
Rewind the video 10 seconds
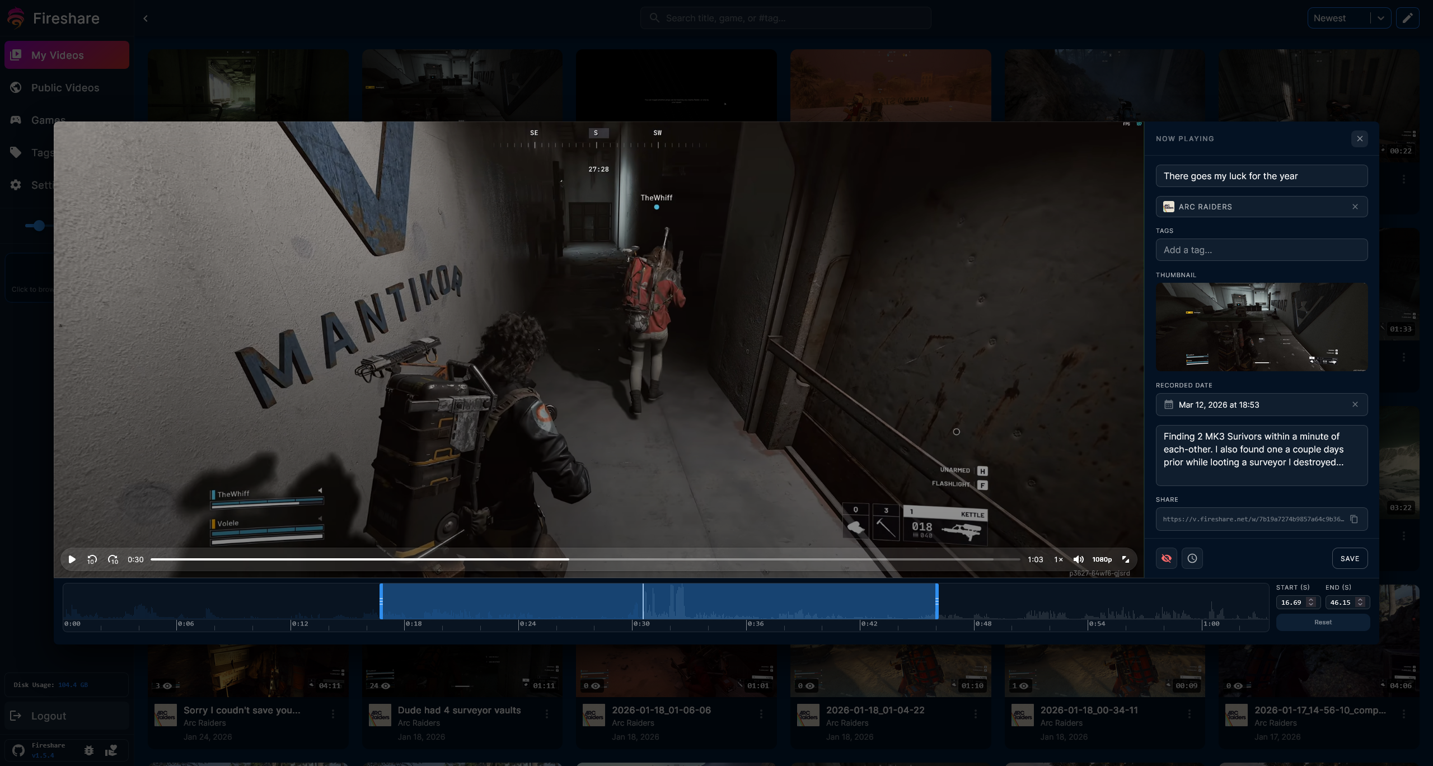click(92, 559)
